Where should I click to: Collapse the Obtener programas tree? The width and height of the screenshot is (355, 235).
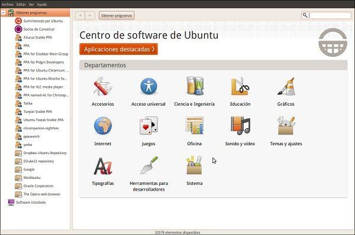[x=4, y=12]
